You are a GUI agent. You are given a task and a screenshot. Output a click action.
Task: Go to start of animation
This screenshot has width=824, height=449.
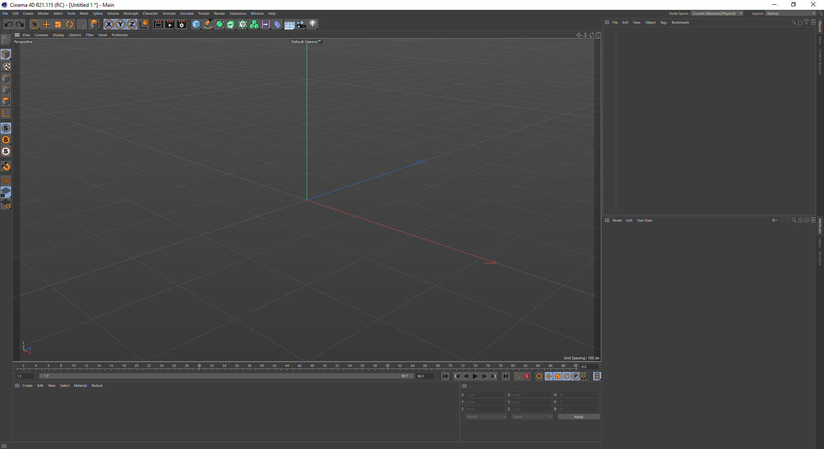pyautogui.click(x=445, y=376)
